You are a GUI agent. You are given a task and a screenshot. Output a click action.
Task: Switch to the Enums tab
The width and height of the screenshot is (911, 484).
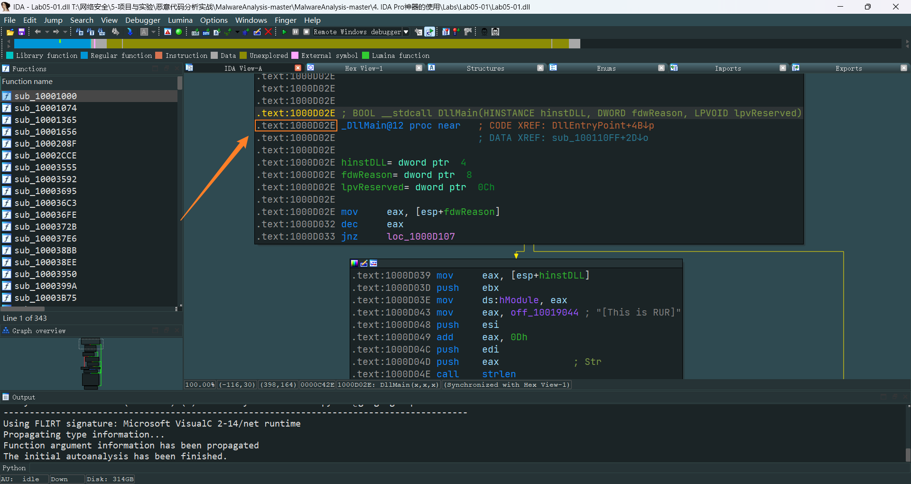click(606, 68)
